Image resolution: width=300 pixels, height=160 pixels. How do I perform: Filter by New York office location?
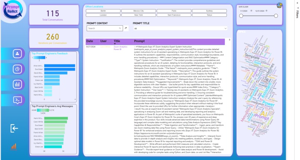pyautogui.click(x=138, y=15)
